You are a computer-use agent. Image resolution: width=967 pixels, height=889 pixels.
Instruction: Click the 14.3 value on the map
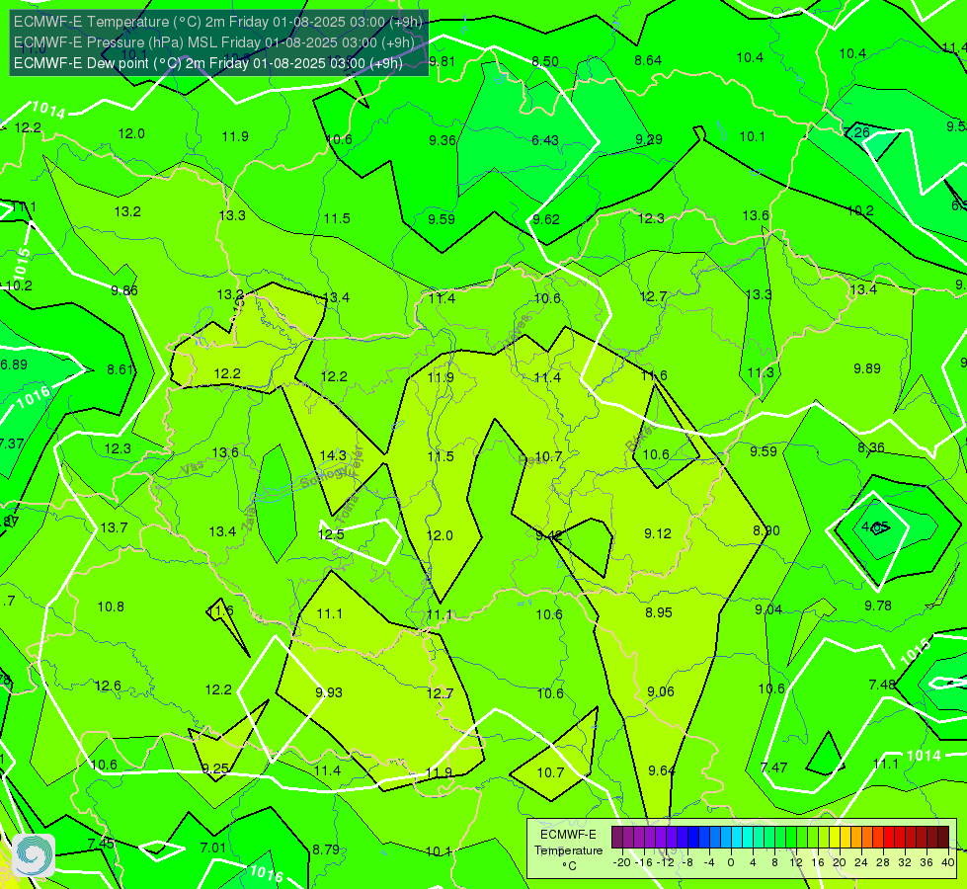(x=333, y=455)
